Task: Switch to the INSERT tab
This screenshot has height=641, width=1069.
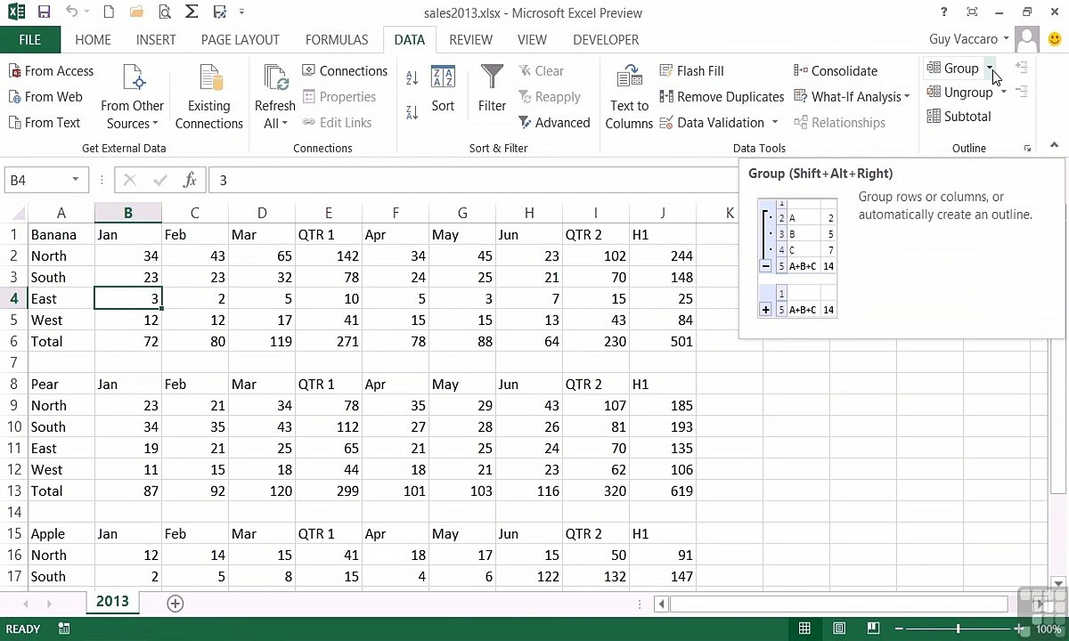Action: [x=156, y=39]
